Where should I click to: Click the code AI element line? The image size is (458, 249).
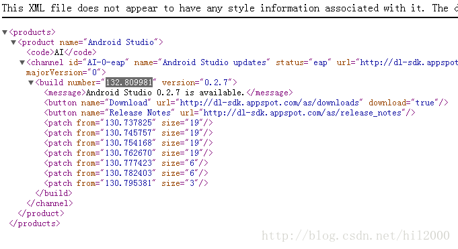point(61,52)
